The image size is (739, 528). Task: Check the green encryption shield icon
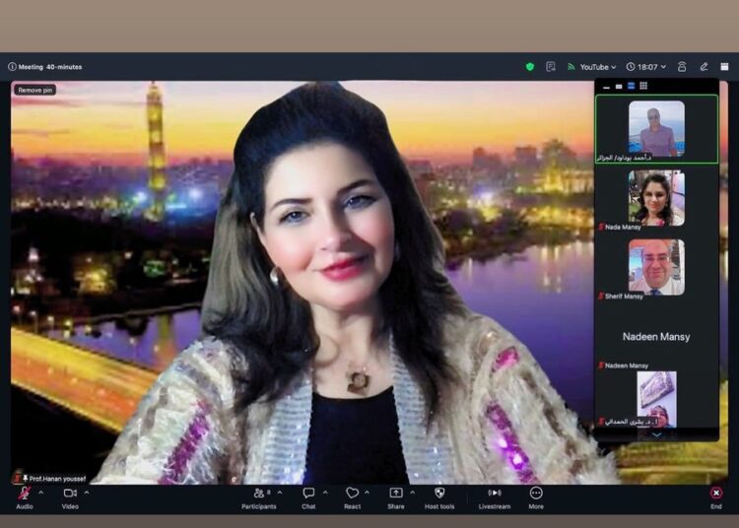pos(530,67)
